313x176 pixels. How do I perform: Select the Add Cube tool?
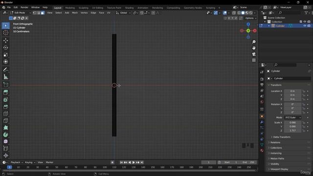coord(5,85)
